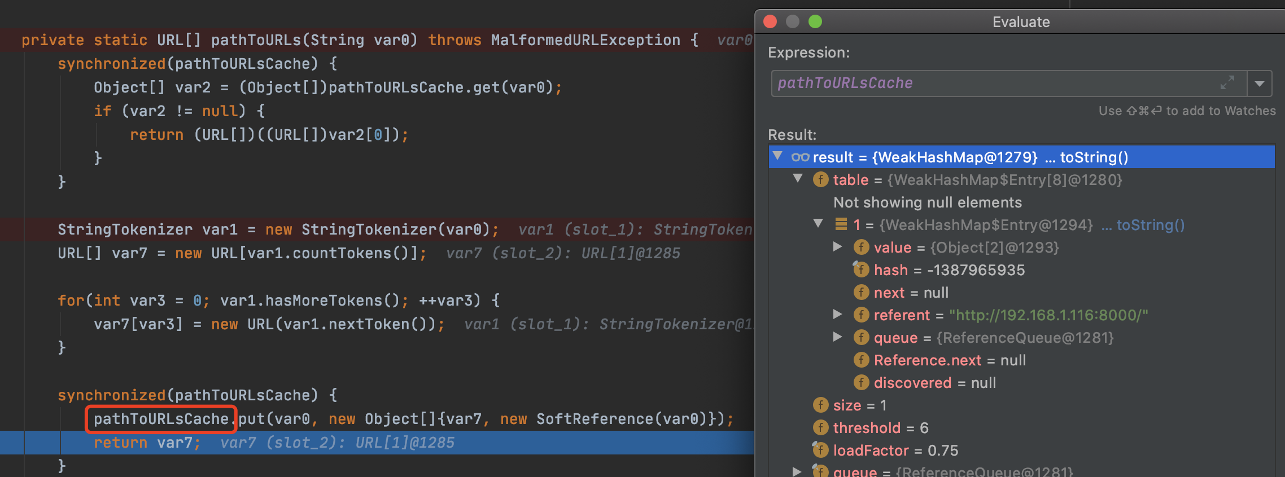
Task: Click the glasses watch icon on result row
Action: (800, 157)
